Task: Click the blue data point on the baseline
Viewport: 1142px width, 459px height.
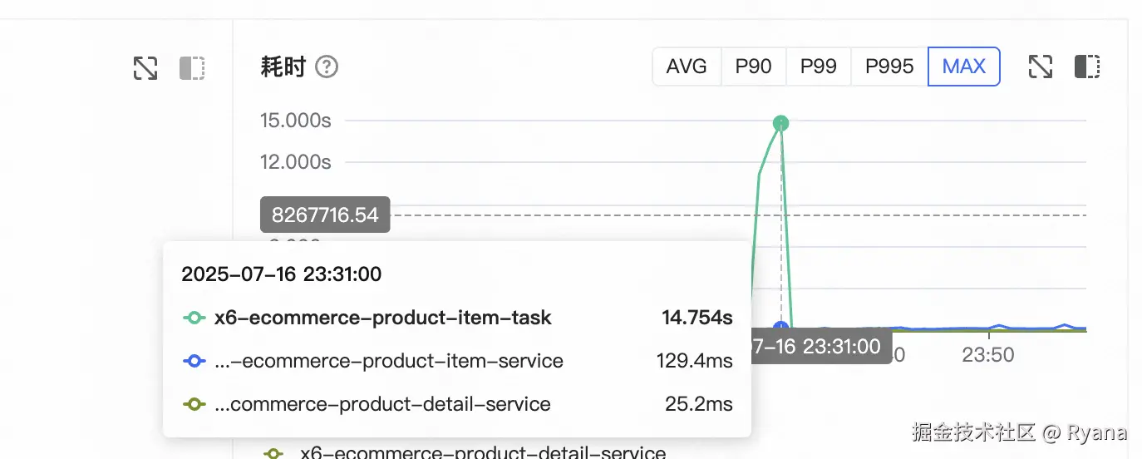Action: [780, 328]
